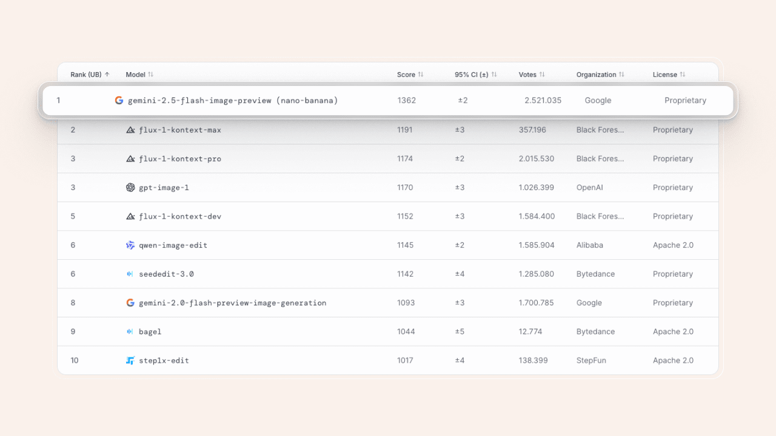
Task: Open the step1x-edit model name
Action: pos(164,360)
